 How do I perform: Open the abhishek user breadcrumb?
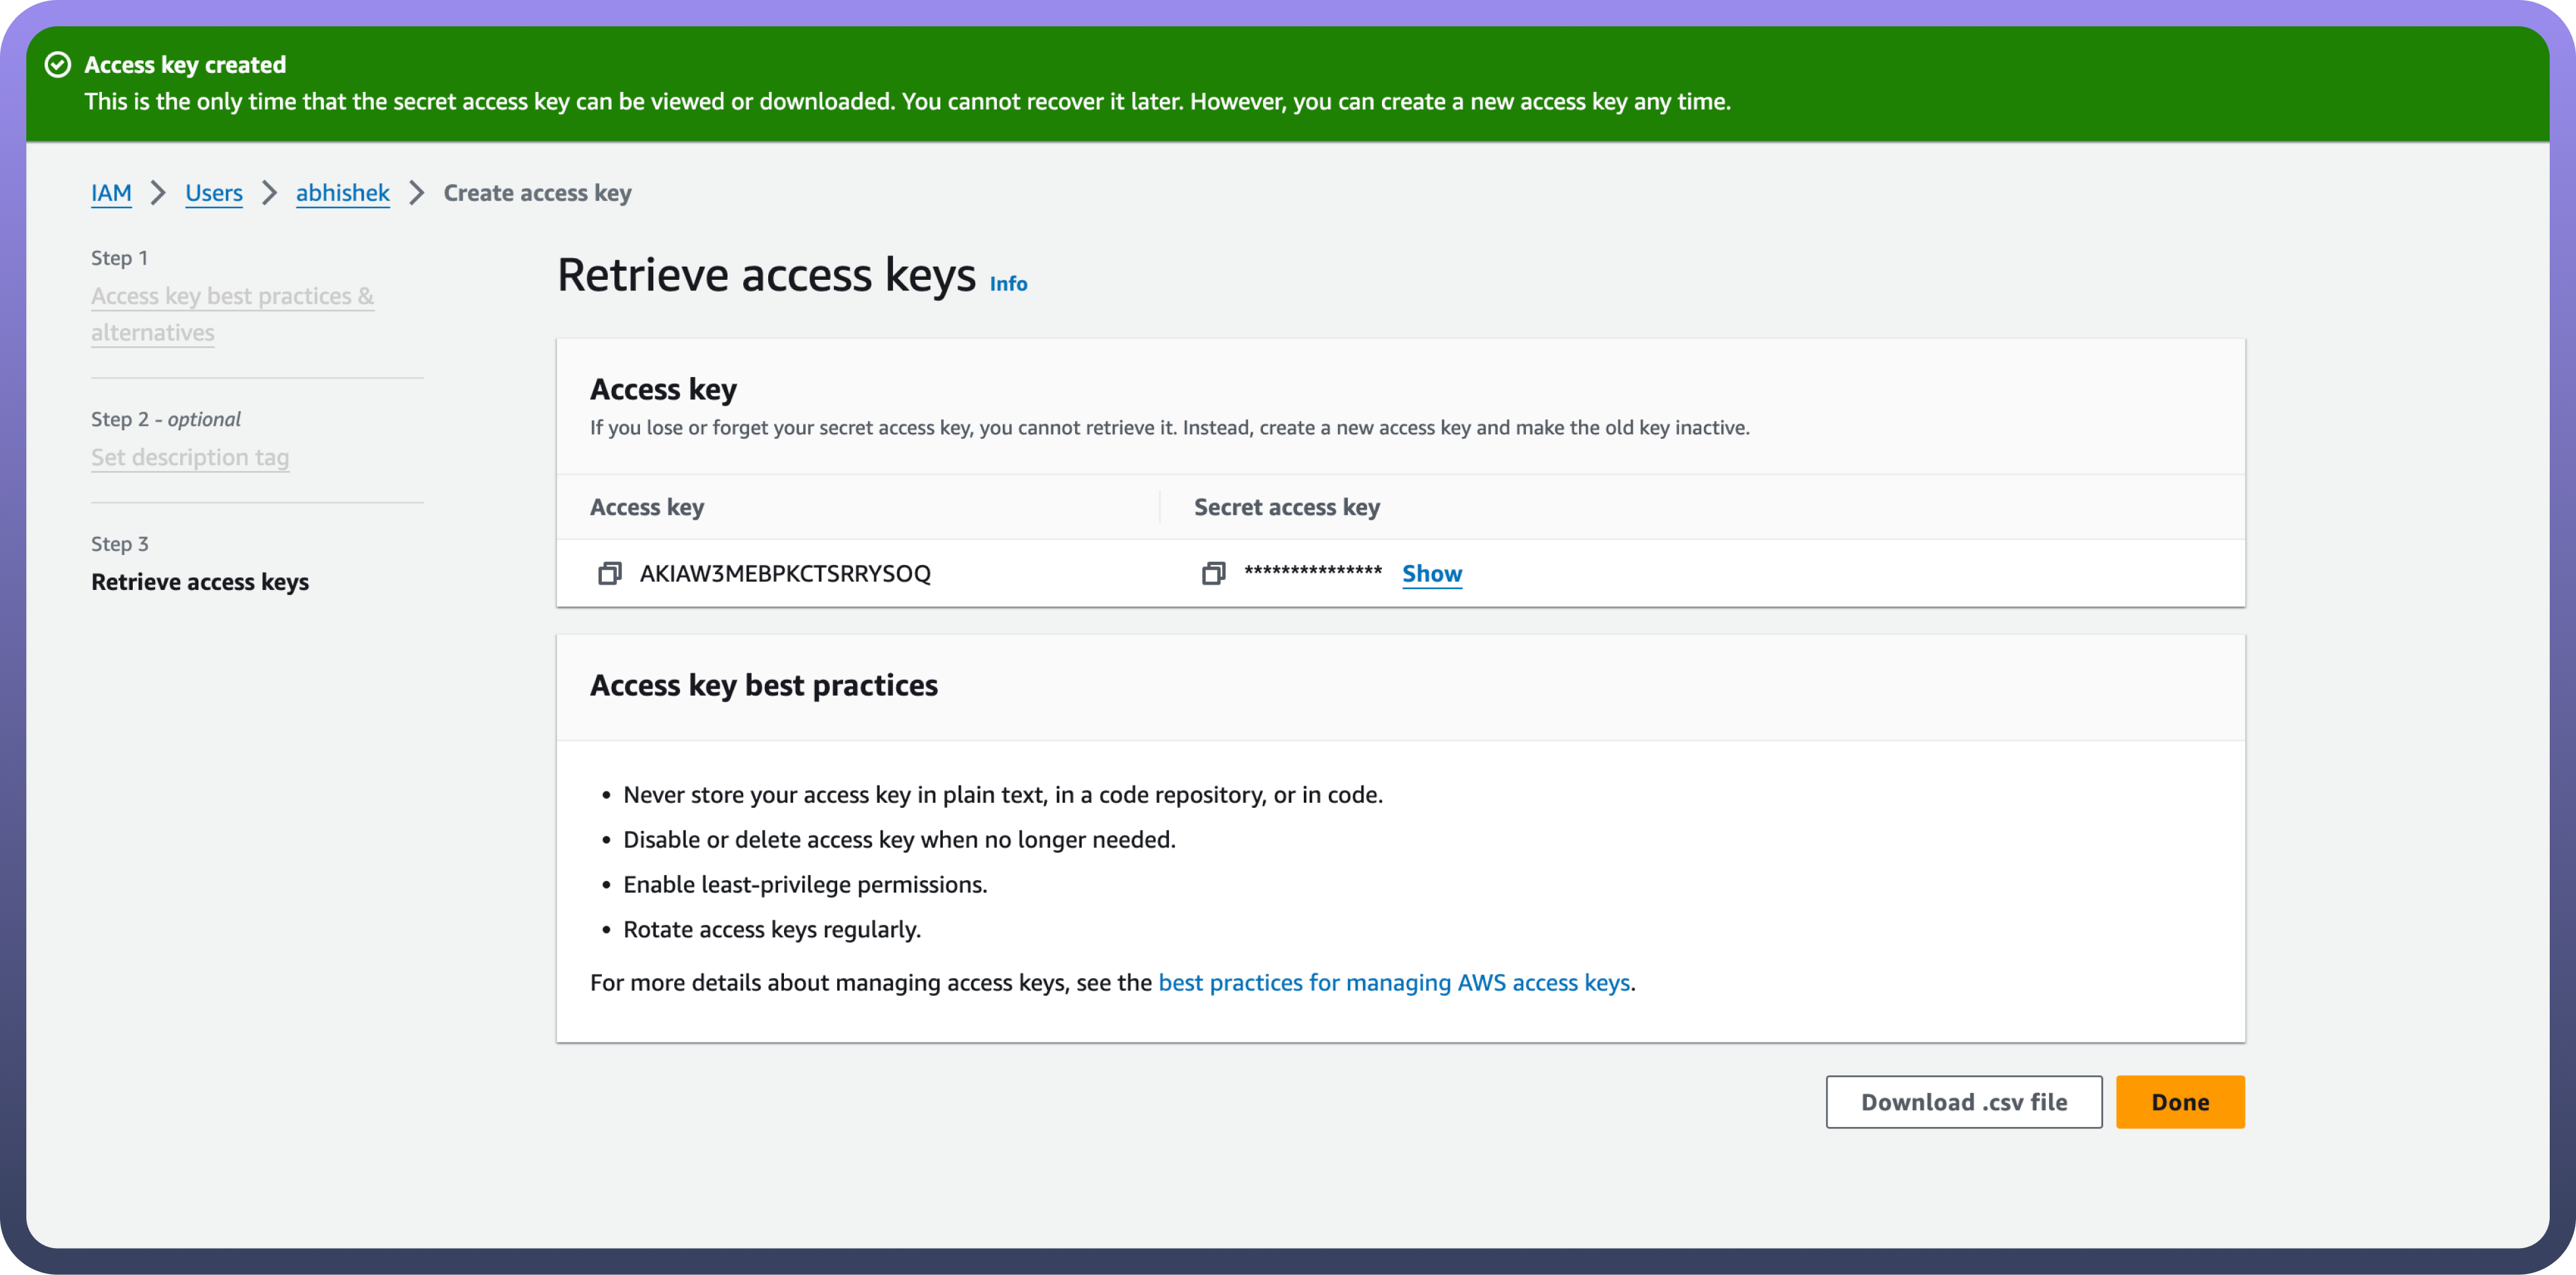coord(342,193)
